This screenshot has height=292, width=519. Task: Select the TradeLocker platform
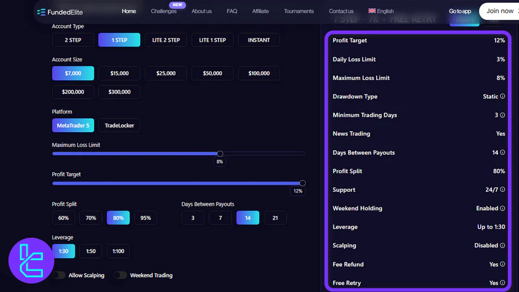pyautogui.click(x=119, y=125)
